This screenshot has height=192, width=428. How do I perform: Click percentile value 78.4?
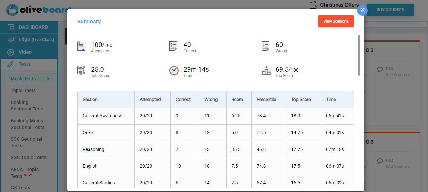261,116
